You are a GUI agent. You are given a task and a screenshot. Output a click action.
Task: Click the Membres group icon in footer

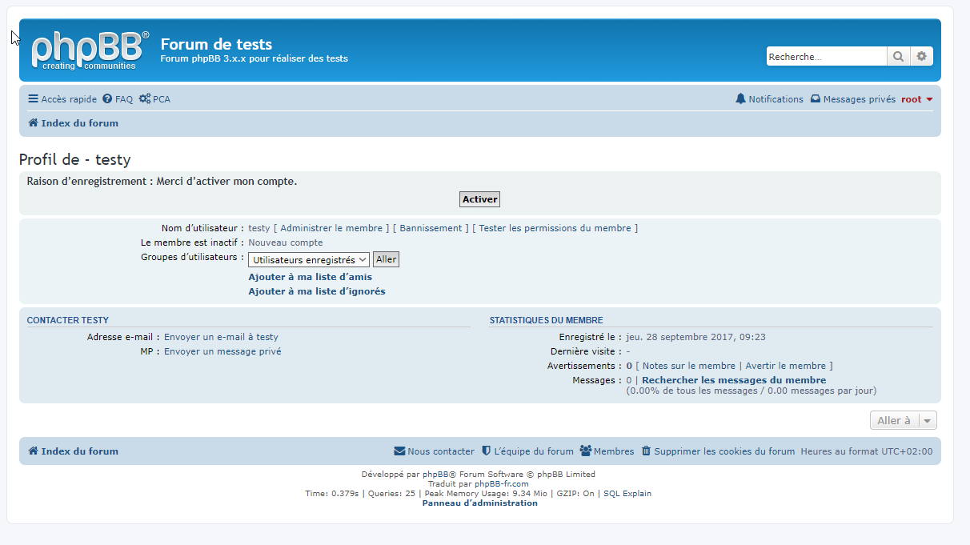point(586,451)
